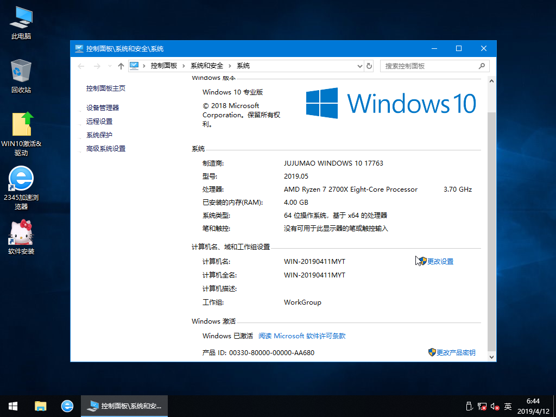Screen dimensions: 556x417
Task: Select the WIN10激活&驱动 folder icon
Action: pyautogui.click(x=21, y=134)
